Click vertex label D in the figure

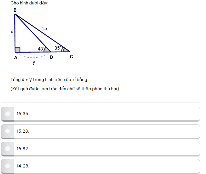point(51,57)
